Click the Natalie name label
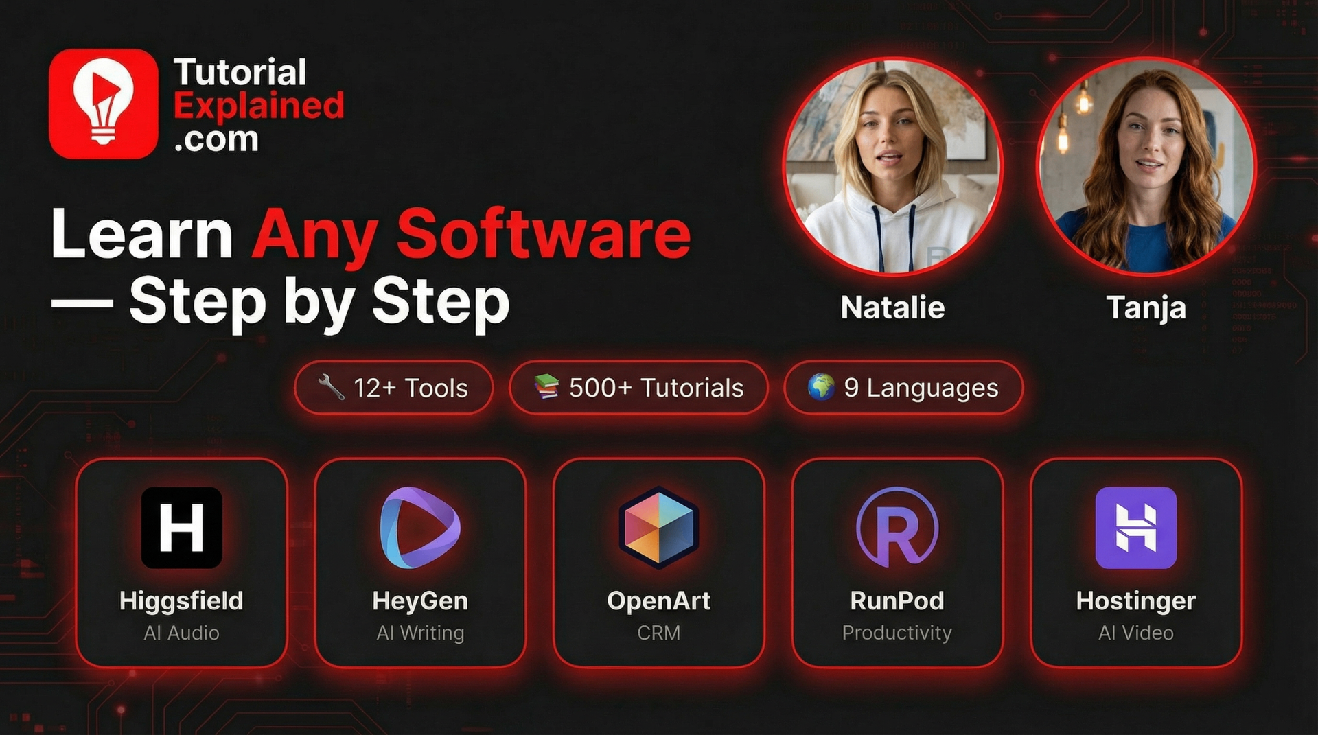 coord(893,307)
